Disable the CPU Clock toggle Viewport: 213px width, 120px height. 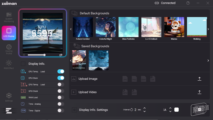point(61,78)
